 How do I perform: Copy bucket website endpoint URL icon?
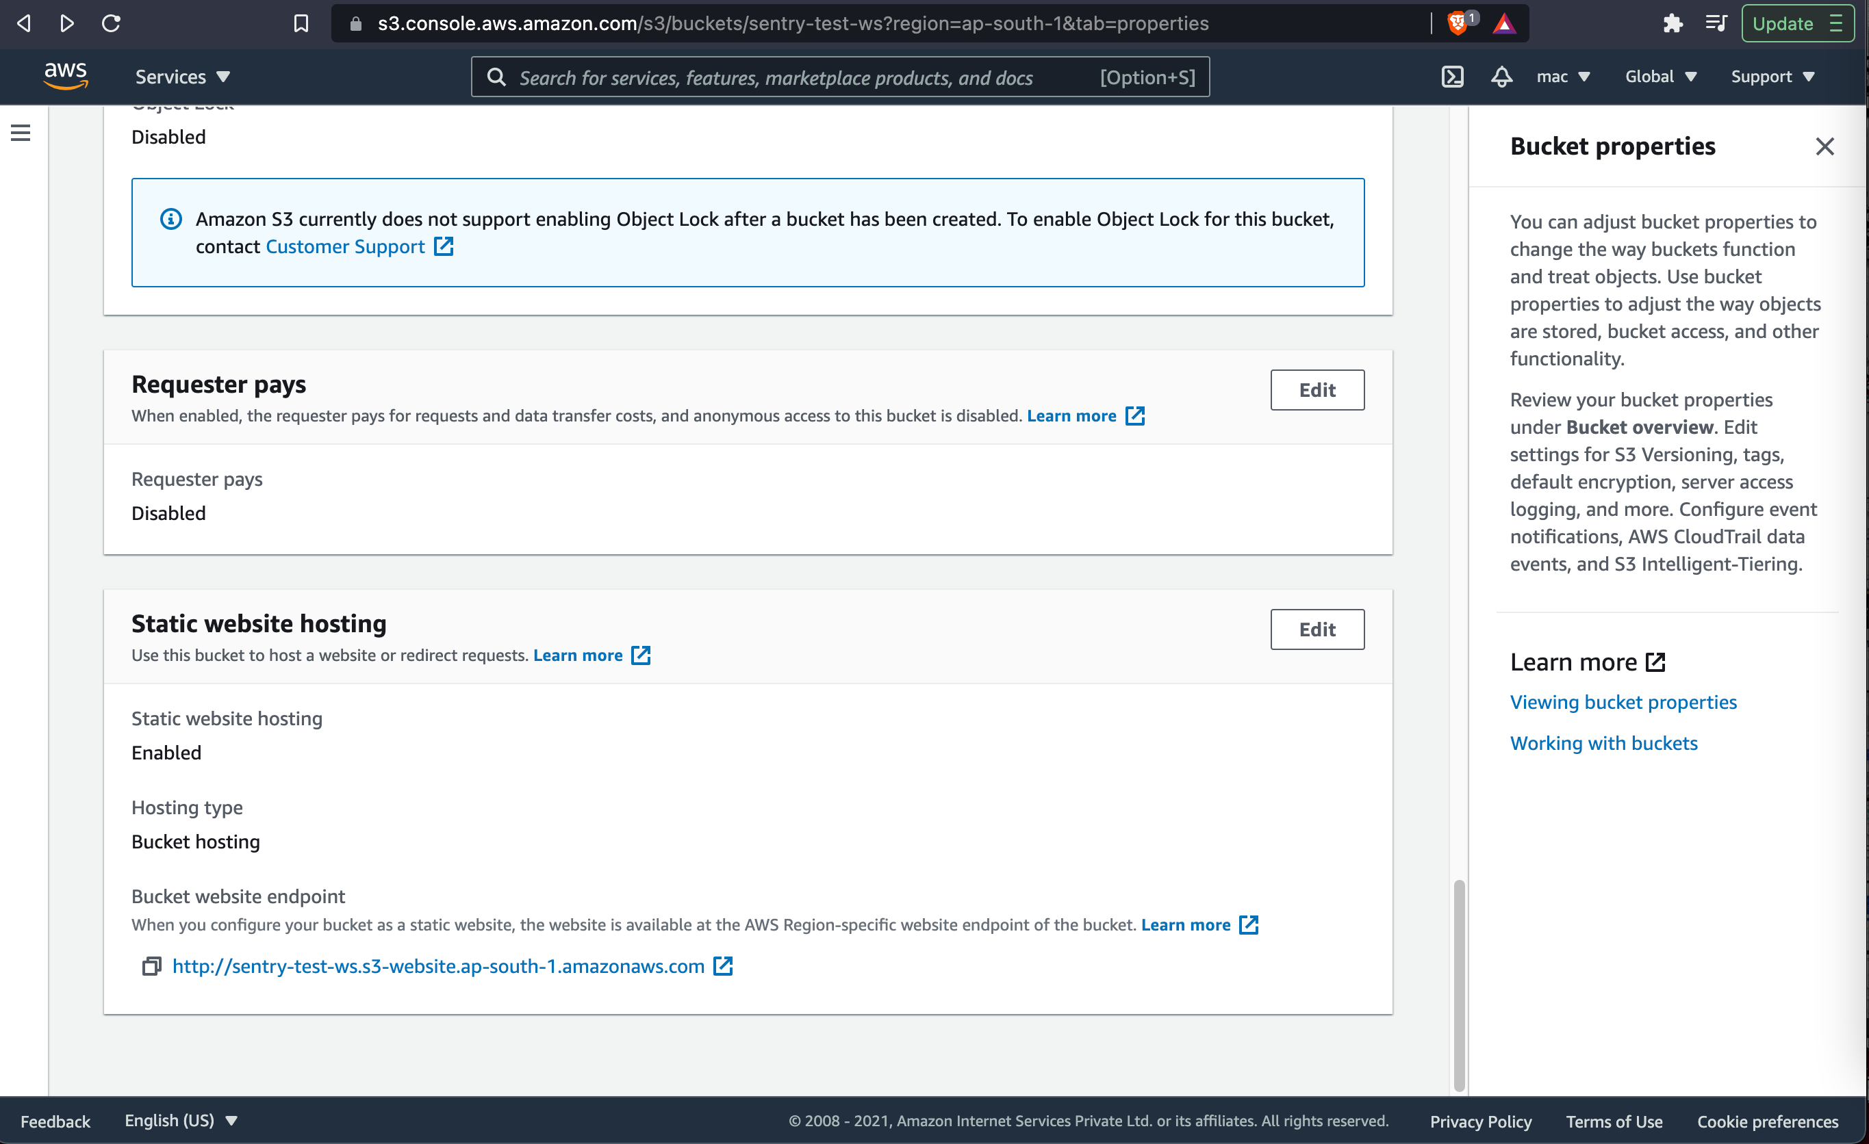(x=152, y=966)
